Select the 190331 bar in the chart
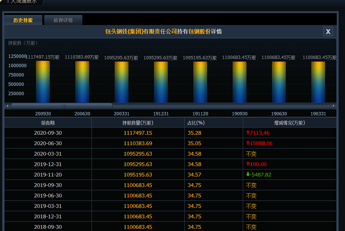This screenshot has height=231, width=345. pyautogui.click(x=318, y=82)
